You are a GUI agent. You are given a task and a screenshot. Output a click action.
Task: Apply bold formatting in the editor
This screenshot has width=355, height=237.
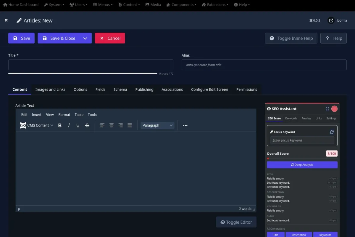pos(60,125)
